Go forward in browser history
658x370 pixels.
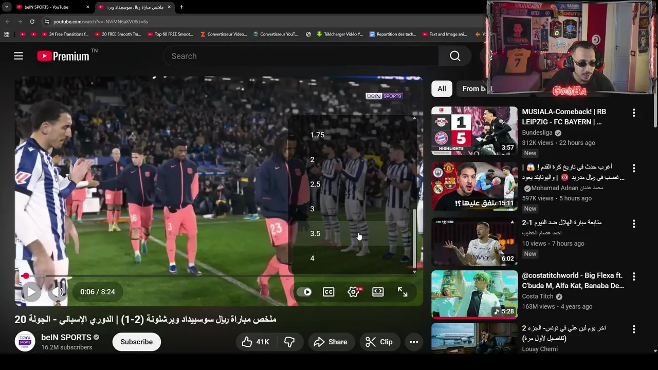[20, 22]
